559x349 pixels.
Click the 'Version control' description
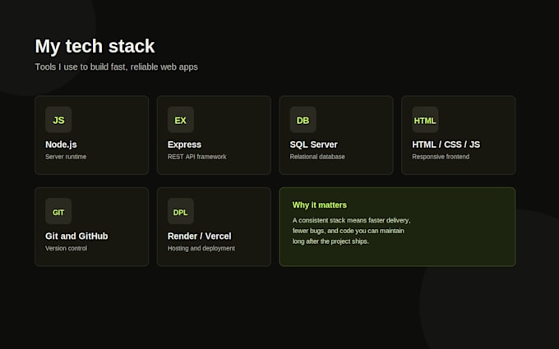[67, 248]
